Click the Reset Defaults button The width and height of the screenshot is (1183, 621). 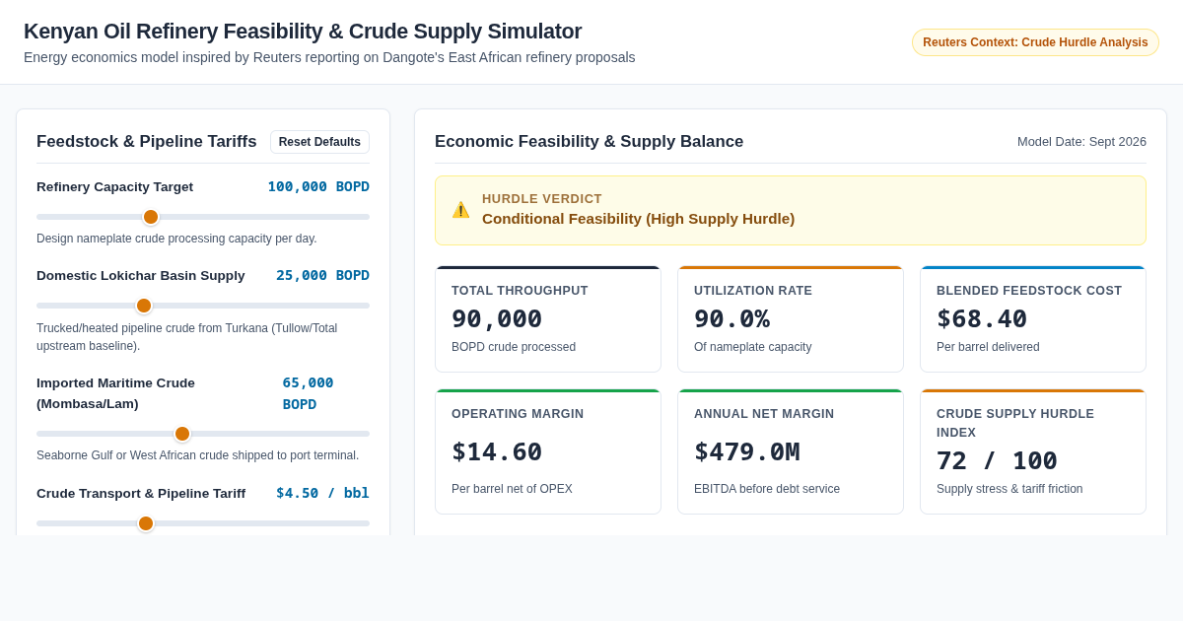pyautogui.click(x=319, y=142)
